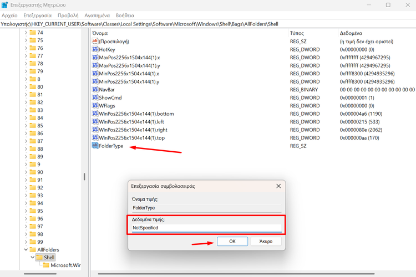416x277 pixels.
Task: Open the Αγαπημένα menu
Action: point(97,16)
